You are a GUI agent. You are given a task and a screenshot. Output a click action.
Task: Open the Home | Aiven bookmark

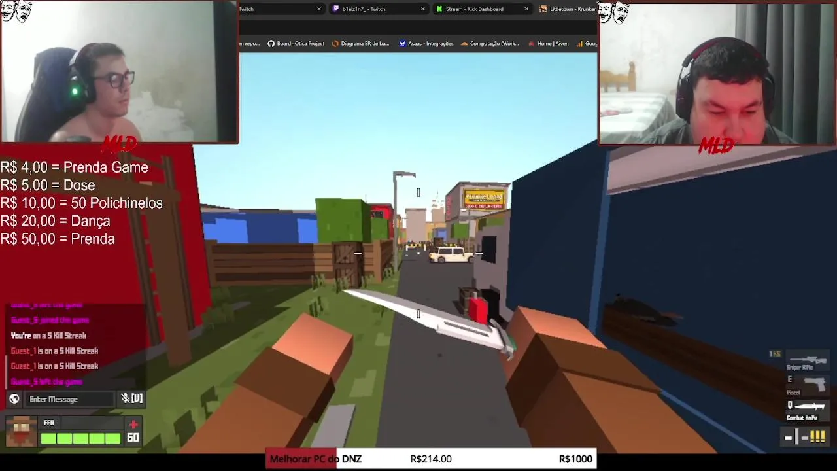pyautogui.click(x=548, y=44)
